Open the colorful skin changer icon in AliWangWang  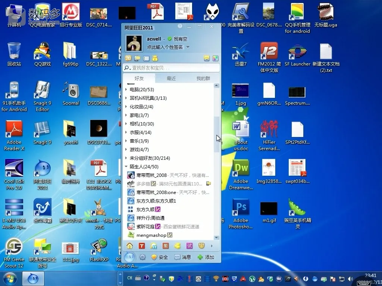(x=215, y=58)
